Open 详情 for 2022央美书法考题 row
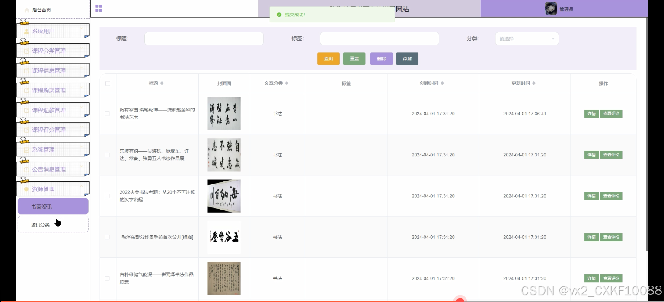The width and height of the screenshot is (664, 302). [x=591, y=196]
